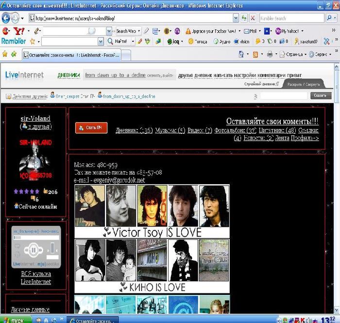
Task: Open комментарии in LiveInternet menu
Action: pos(272,75)
